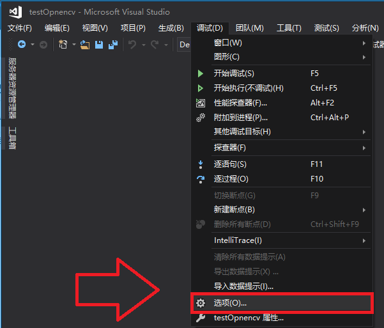The width and height of the screenshot is (384, 328).
Task: Select 附加到进程(P)... menu entry
Action: click(282, 118)
